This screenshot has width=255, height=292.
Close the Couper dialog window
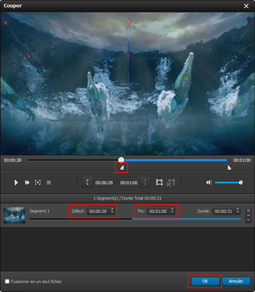(x=246, y=6)
